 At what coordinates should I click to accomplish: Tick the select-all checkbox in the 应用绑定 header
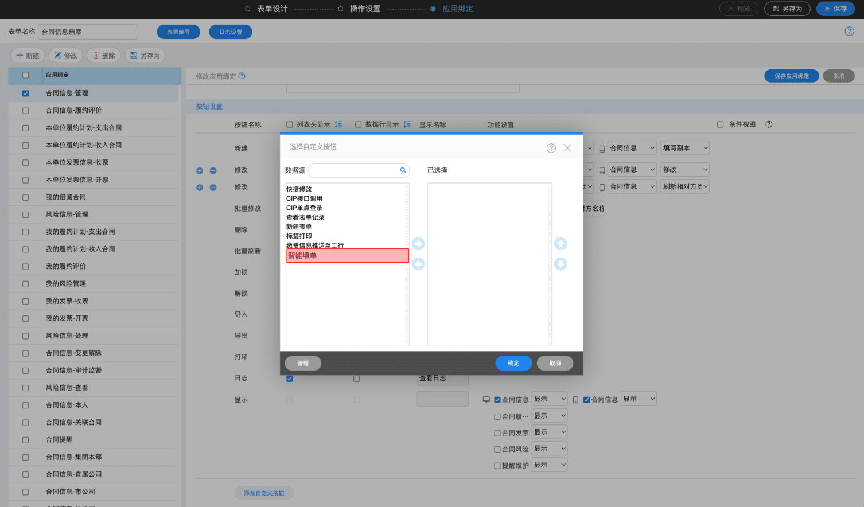pos(25,75)
